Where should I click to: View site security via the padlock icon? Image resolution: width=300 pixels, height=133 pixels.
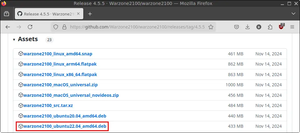click(64, 27)
